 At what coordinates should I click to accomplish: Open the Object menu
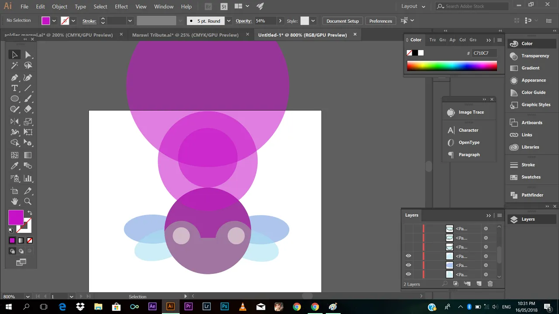(x=60, y=7)
